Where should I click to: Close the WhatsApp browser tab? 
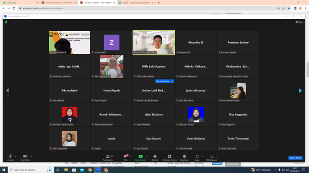click(x=37, y=3)
